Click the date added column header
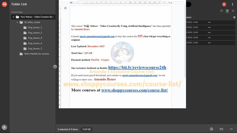The height and width of the screenshot is (133, 237). coord(189,17)
